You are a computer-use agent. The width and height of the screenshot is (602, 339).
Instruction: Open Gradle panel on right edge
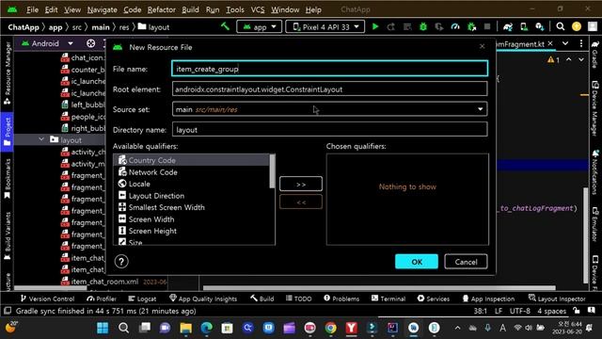pos(595,55)
